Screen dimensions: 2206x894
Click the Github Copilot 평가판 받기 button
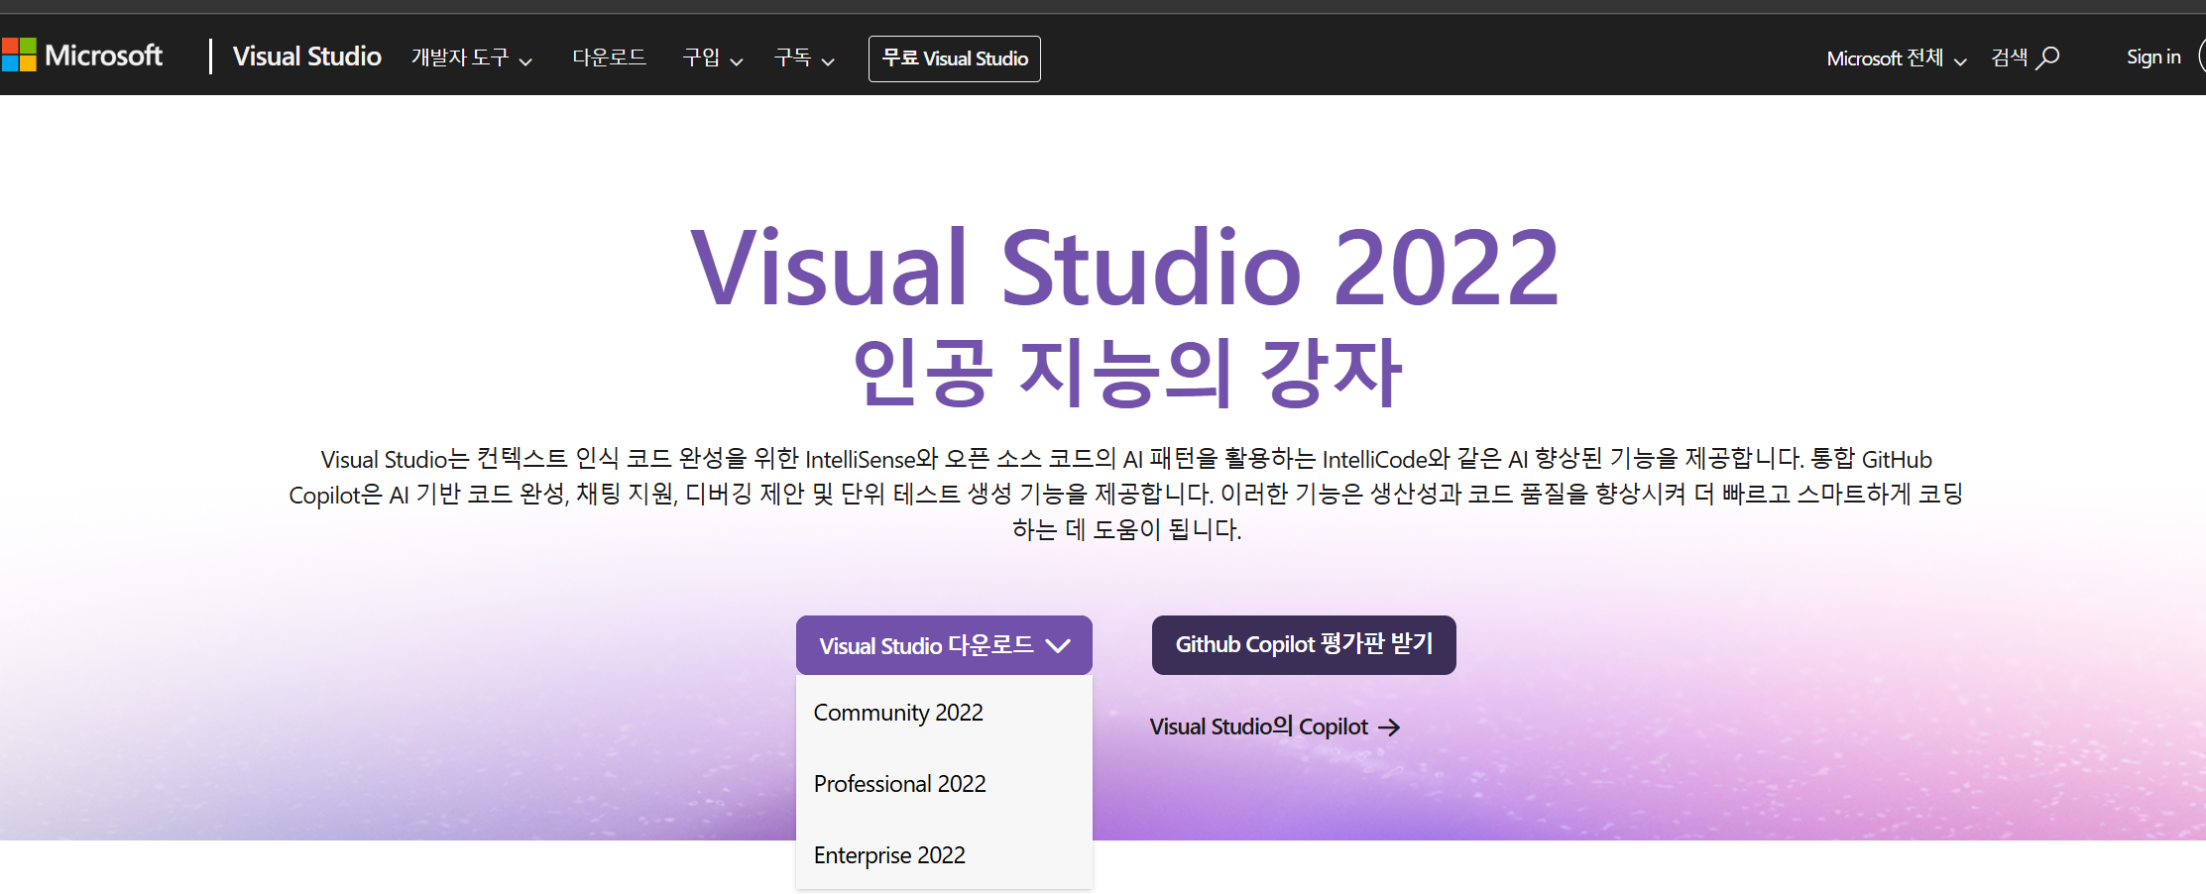tap(1304, 645)
